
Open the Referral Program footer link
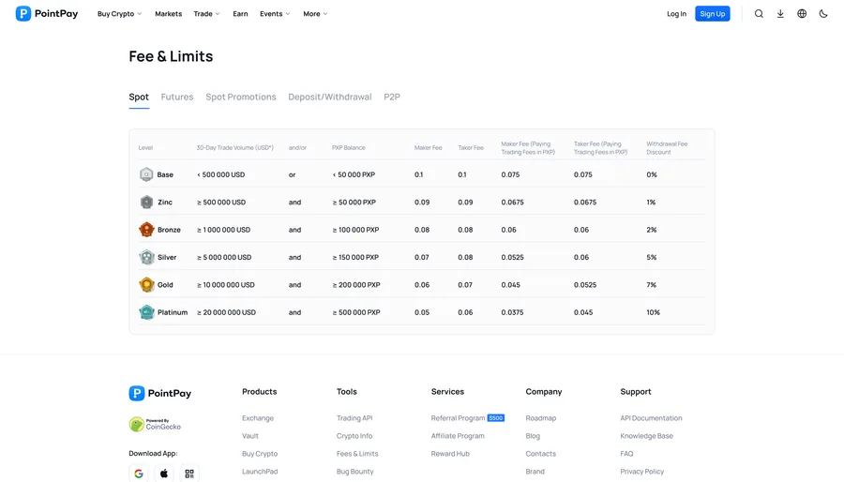[x=458, y=418]
